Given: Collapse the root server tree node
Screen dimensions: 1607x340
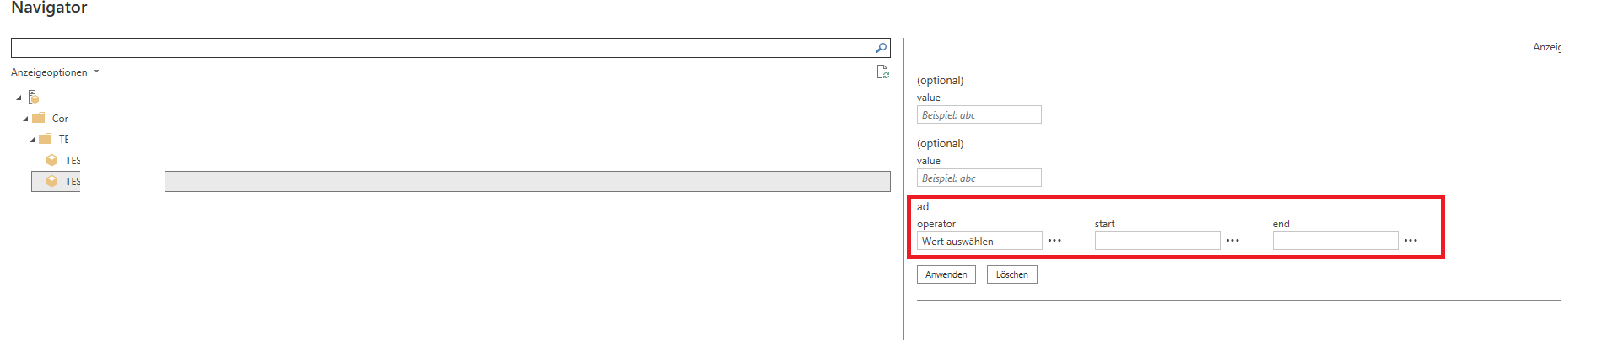Looking at the screenshot, I should [x=19, y=98].
